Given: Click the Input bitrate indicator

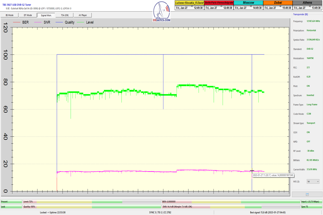Looking at the screenshot, I should coord(311,201).
